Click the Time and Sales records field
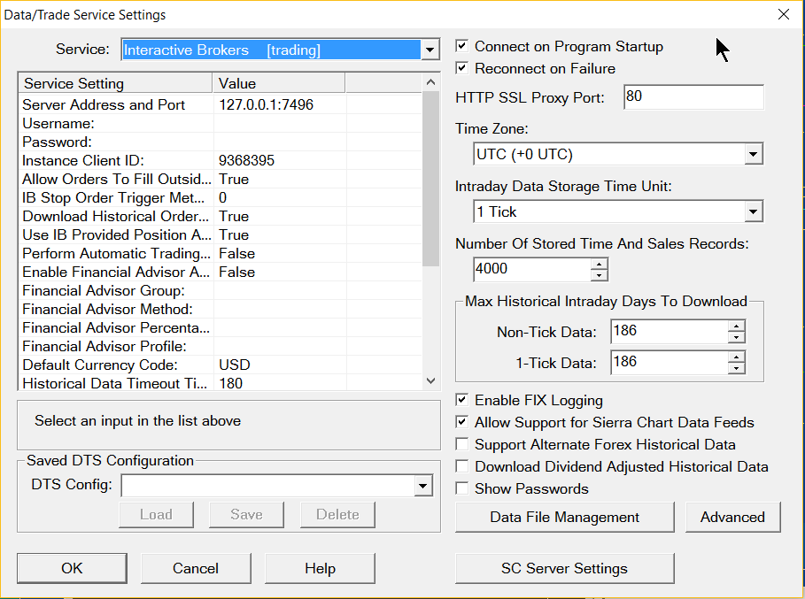This screenshot has width=805, height=599. pos(532,269)
